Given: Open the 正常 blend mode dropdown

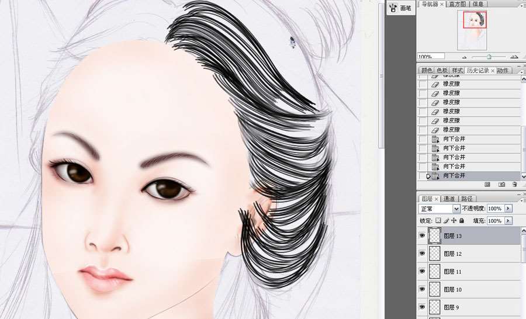Looking at the screenshot, I should coord(439,209).
